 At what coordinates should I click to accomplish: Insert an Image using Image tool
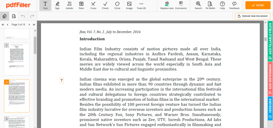pyautogui.click(x=129, y=5)
